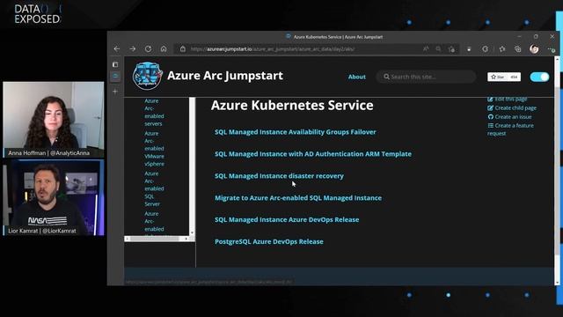Click the zoom magnifier icon in address bar
The width and height of the screenshot is (563, 317).
pyautogui.click(x=438, y=49)
